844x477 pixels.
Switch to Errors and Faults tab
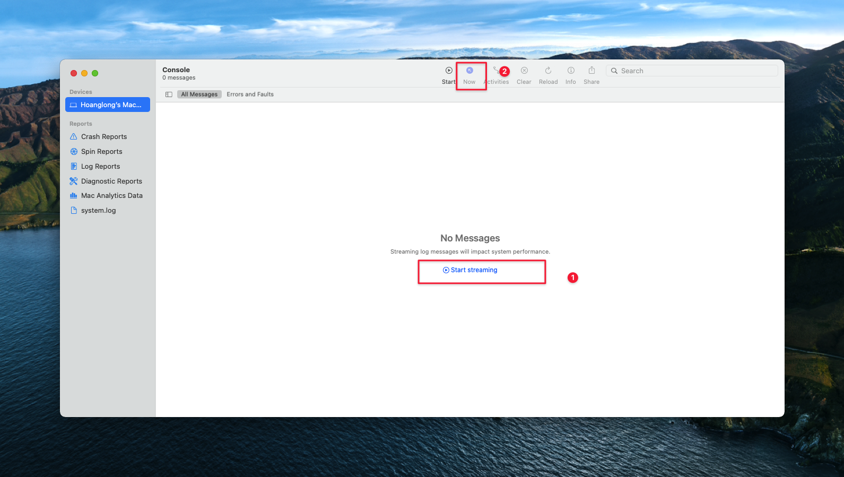[250, 94]
